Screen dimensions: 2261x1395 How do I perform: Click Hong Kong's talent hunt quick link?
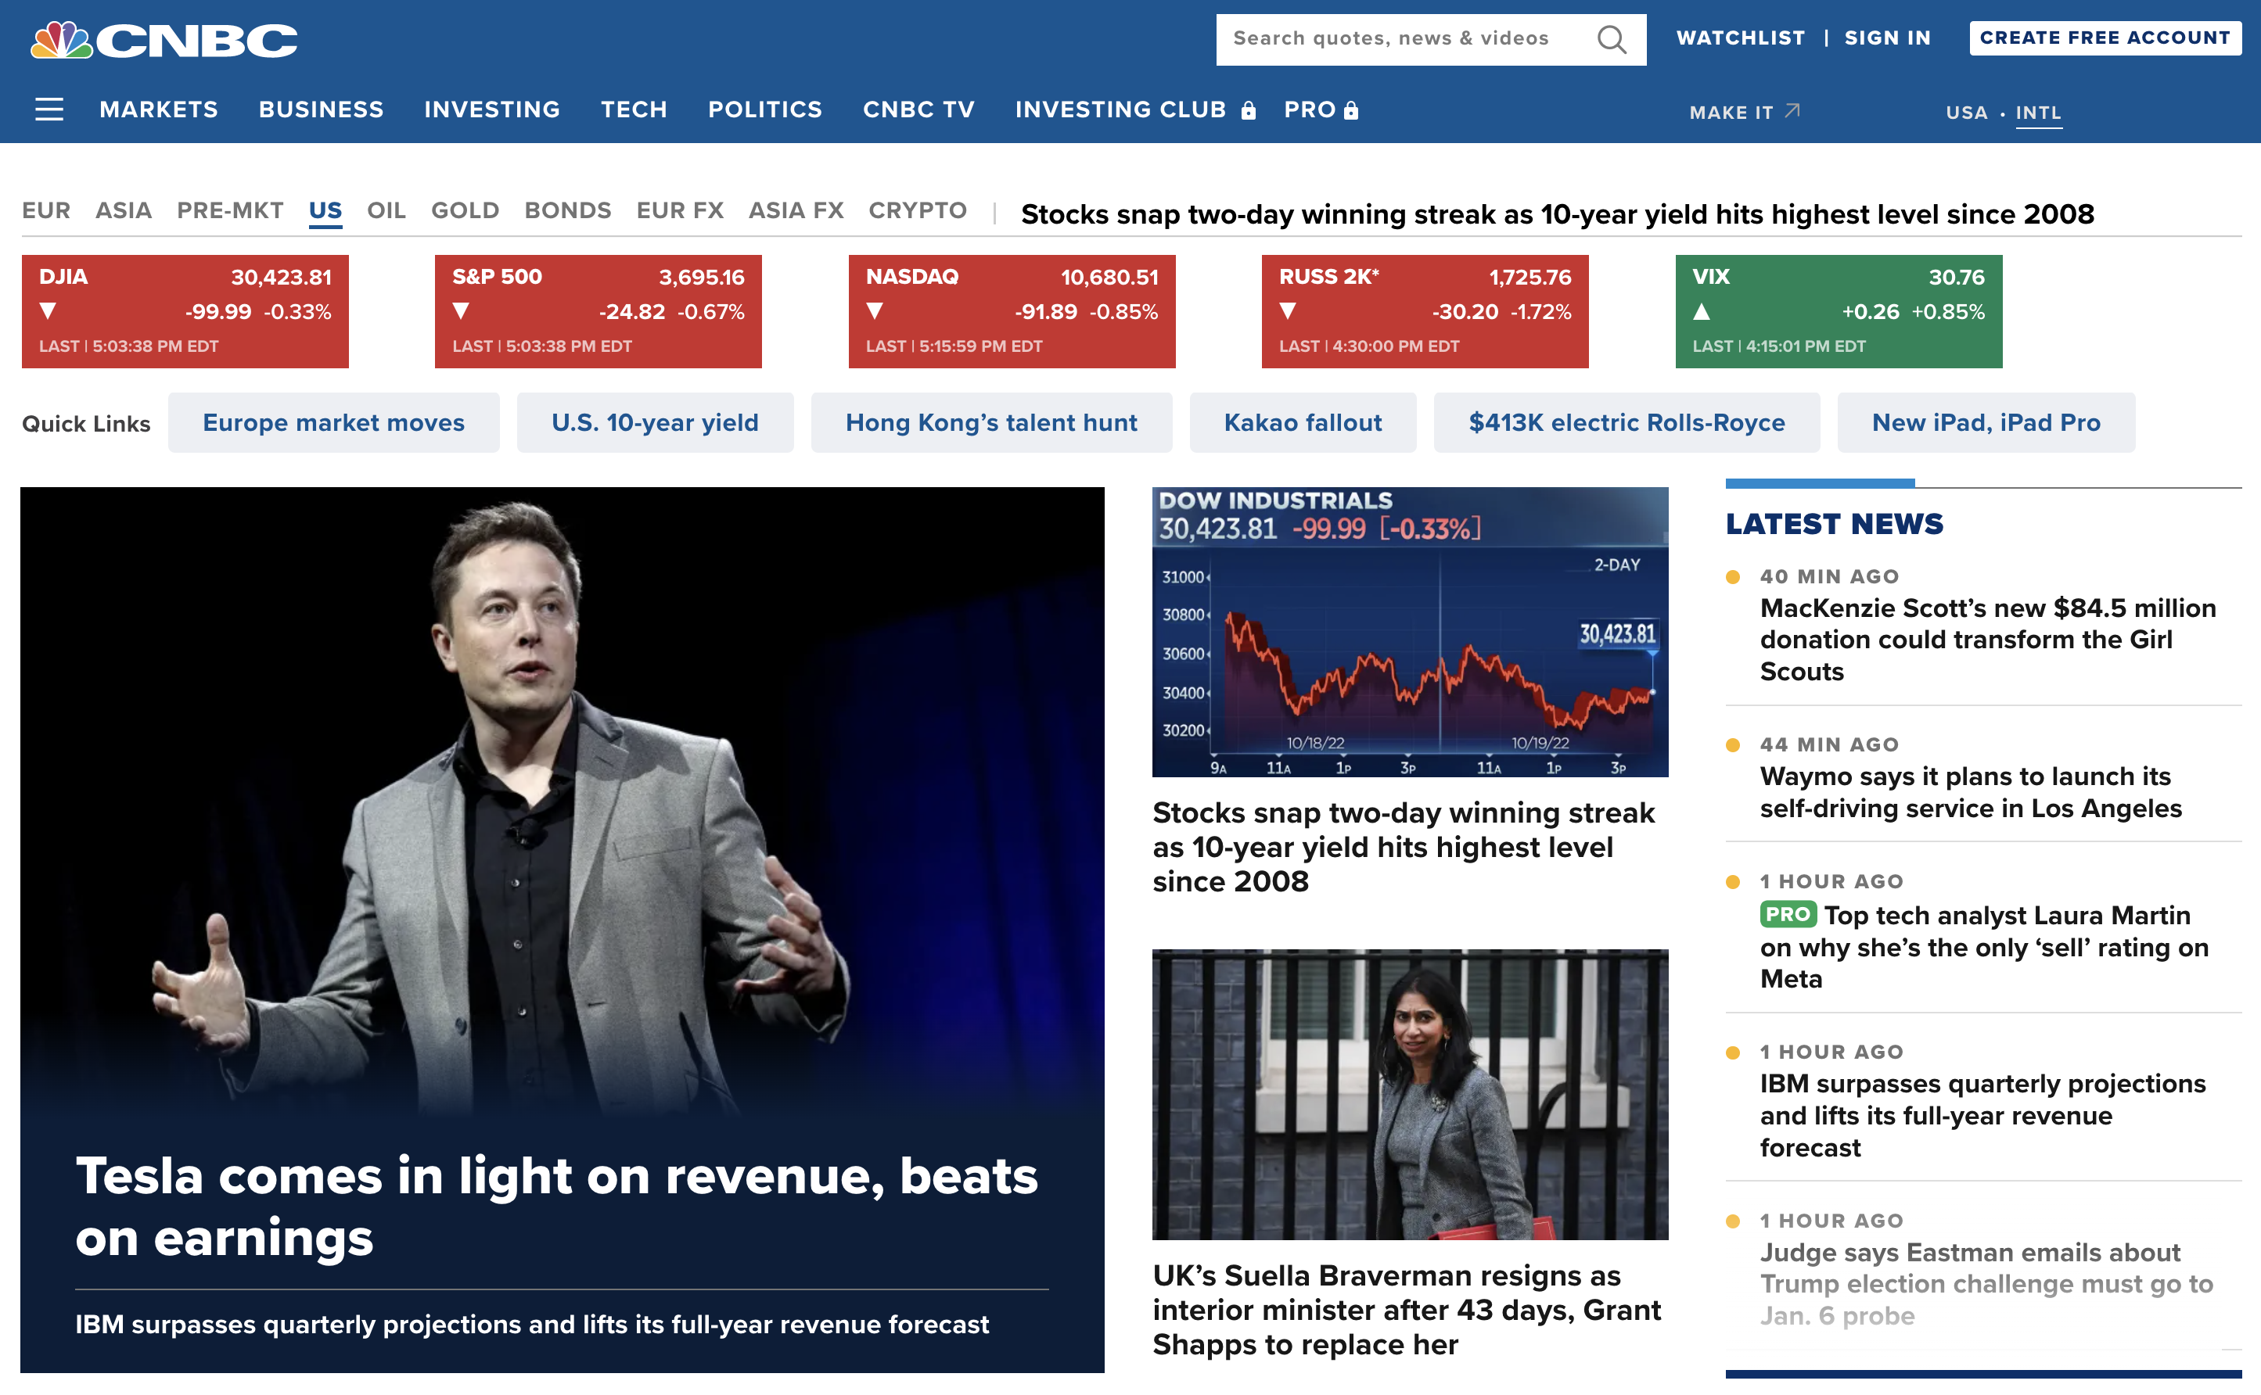991,422
